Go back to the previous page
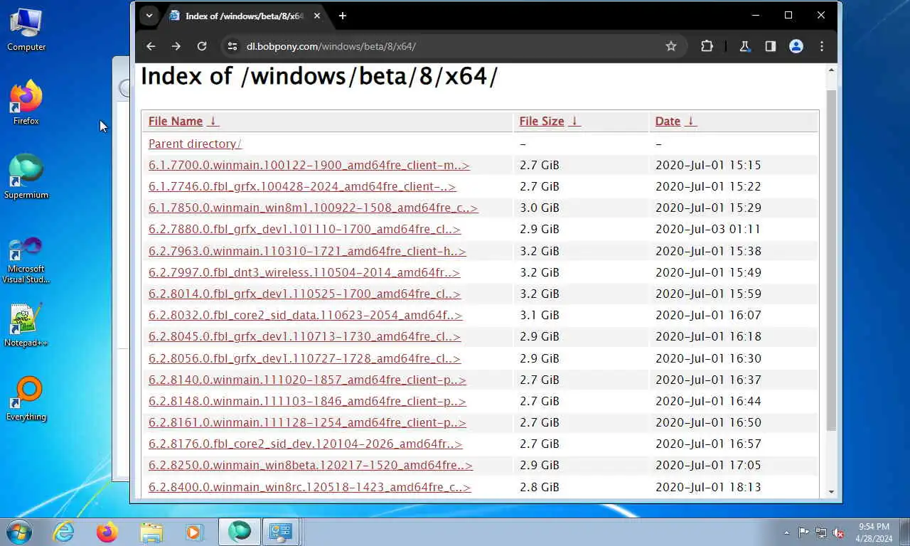 [x=151, y=46]
